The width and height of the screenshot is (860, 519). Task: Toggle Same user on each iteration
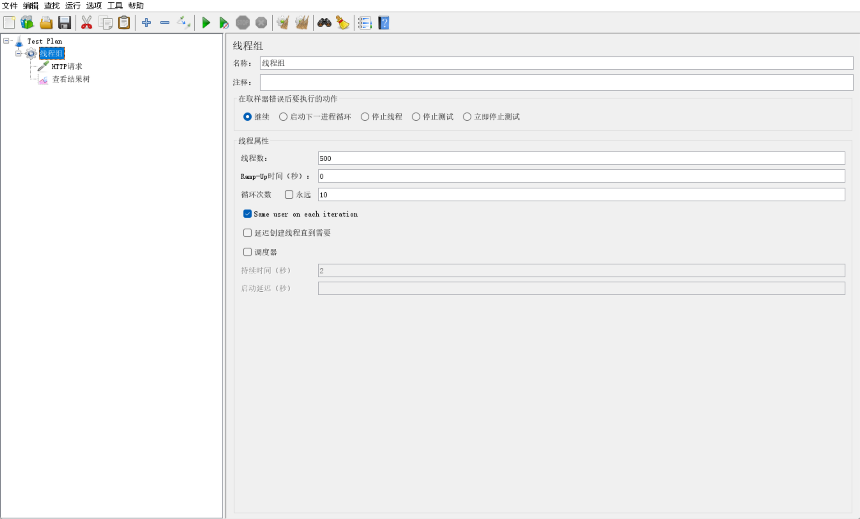coord(247,214)
